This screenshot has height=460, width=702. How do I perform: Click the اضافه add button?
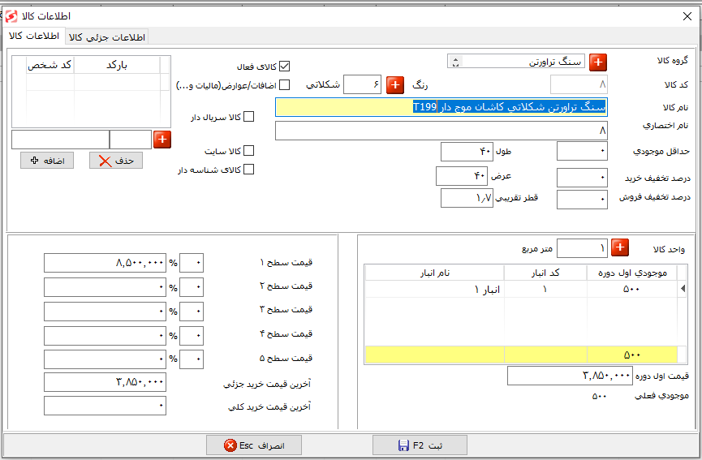pos(47,160)
